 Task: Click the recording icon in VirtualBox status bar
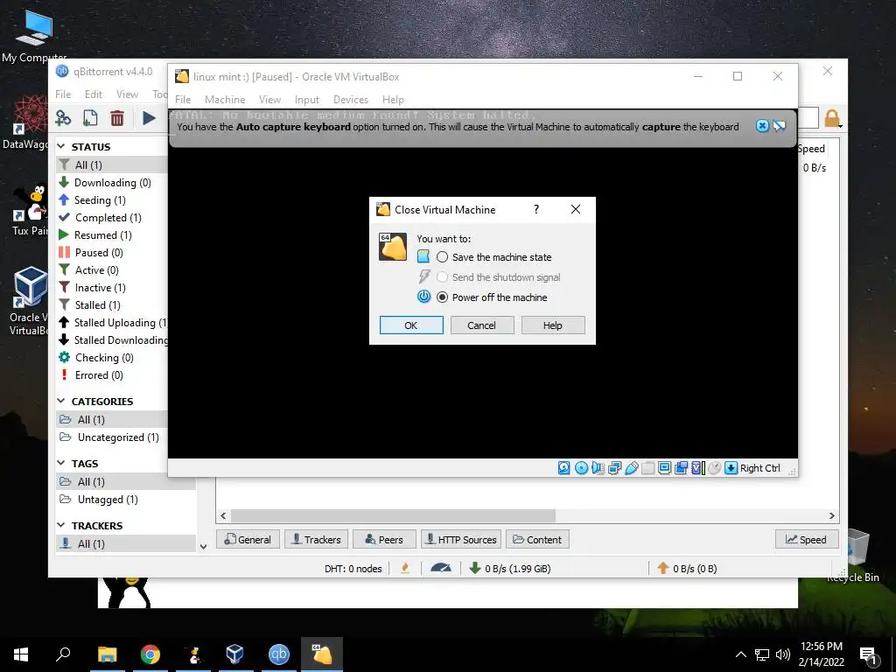[681, 468]
